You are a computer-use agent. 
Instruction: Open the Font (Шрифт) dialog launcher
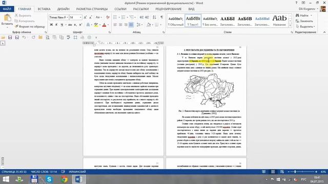click(x=109, y=32)
